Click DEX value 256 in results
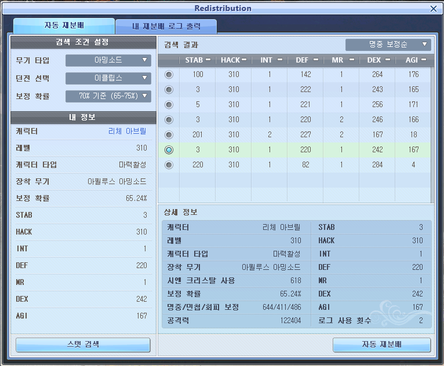Viewport: 444px width, 366px height. 377,105
